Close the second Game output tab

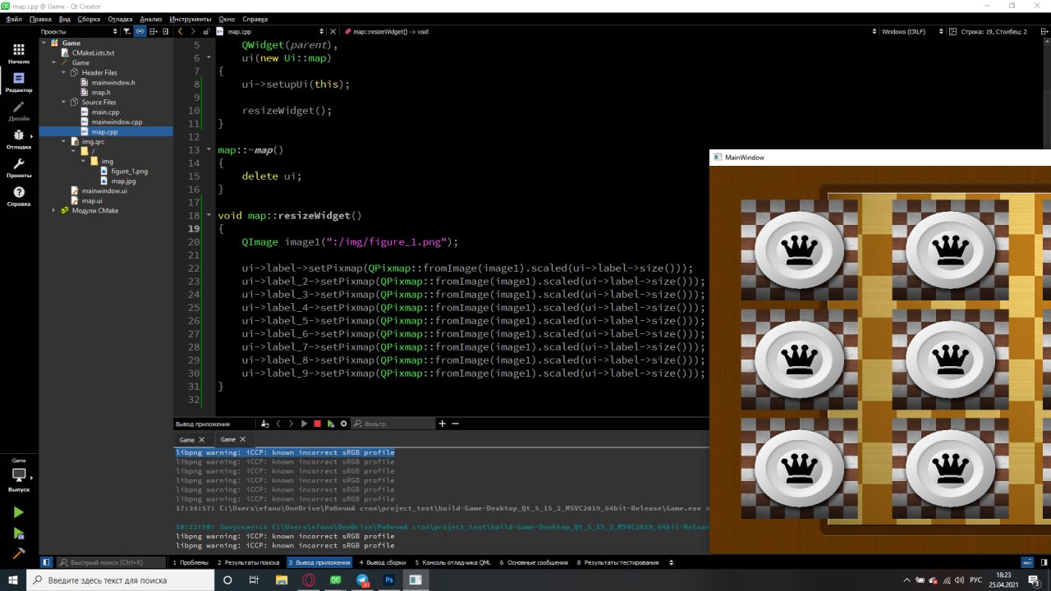(x=242, y=439)
